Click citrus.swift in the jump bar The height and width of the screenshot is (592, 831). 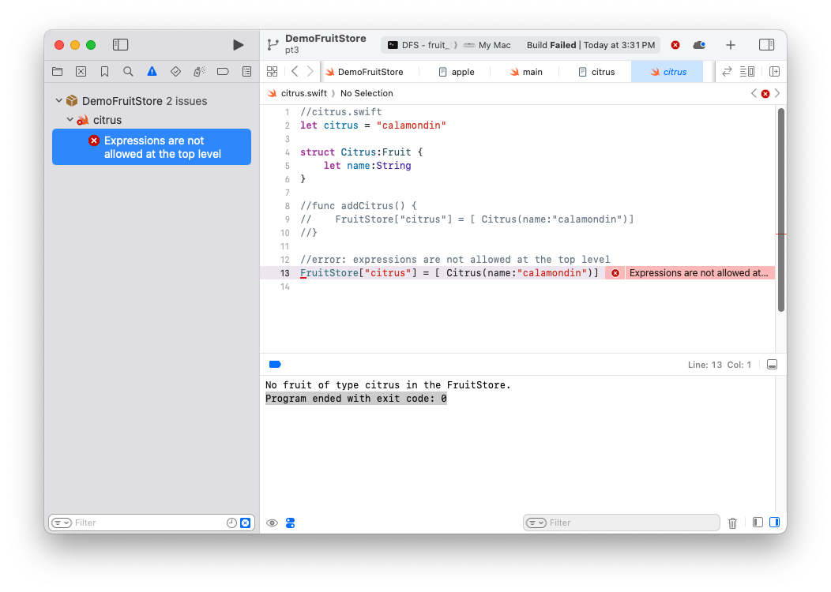297,93
